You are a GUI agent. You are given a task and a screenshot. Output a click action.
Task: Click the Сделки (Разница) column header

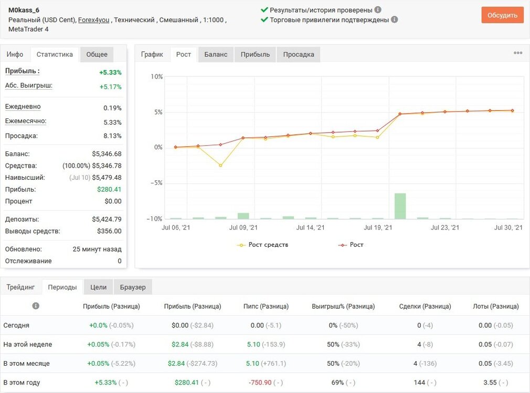point(425,306)
